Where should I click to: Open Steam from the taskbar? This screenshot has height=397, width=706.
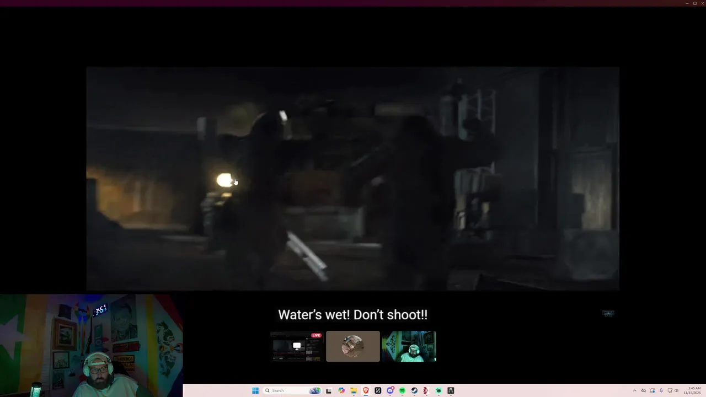tap(414, 390)
